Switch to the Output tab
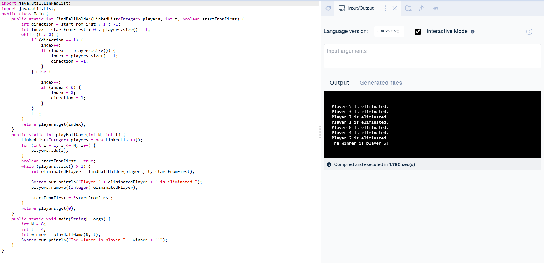The image size is (544, 263). [x=339, y=83]
